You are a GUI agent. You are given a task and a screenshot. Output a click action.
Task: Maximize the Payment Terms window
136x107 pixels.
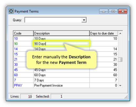tap(113, 11)
